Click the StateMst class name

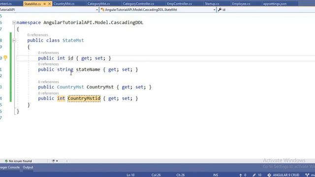tap(73, 40)
